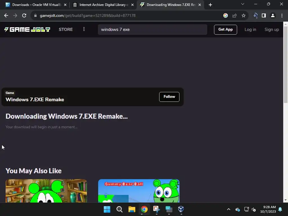Follow the Windows 7.EXE Remake game

[169, 97]
